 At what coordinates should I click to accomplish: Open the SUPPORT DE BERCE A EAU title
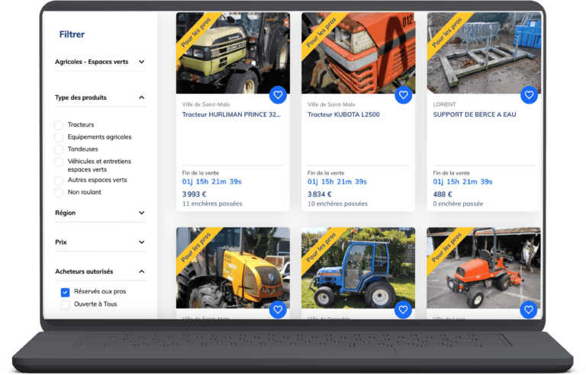[x=475, y=114]
